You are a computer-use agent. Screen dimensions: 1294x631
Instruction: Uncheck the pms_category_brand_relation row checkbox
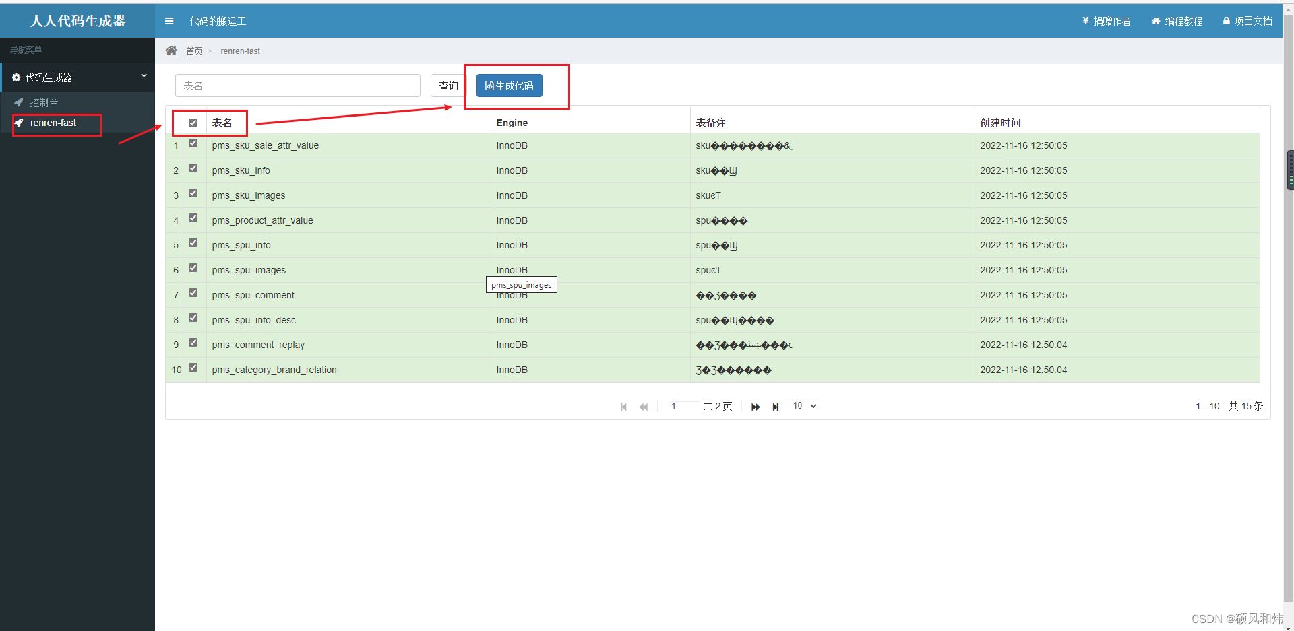tap(193, 368)
